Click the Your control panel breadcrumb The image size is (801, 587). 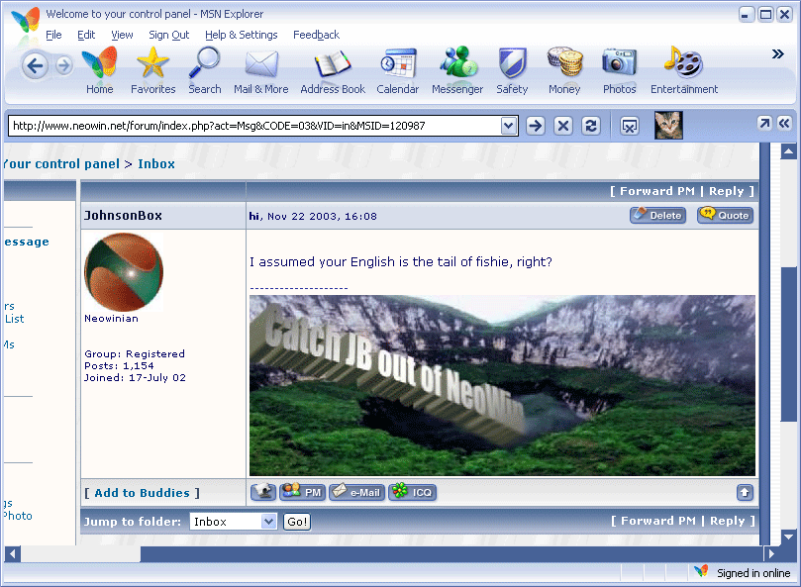[60, 164]
